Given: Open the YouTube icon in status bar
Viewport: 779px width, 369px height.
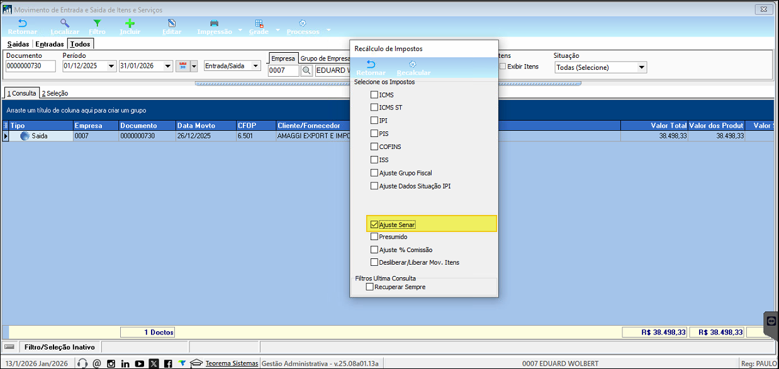Looking at the screenshot, I should pos(140,363).
